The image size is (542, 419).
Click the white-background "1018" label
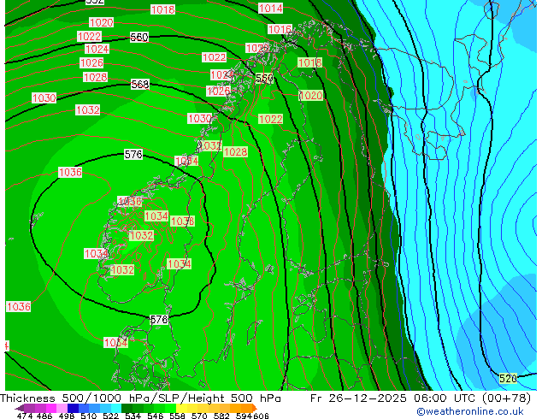pyautogui.click(x=162, y=9)
